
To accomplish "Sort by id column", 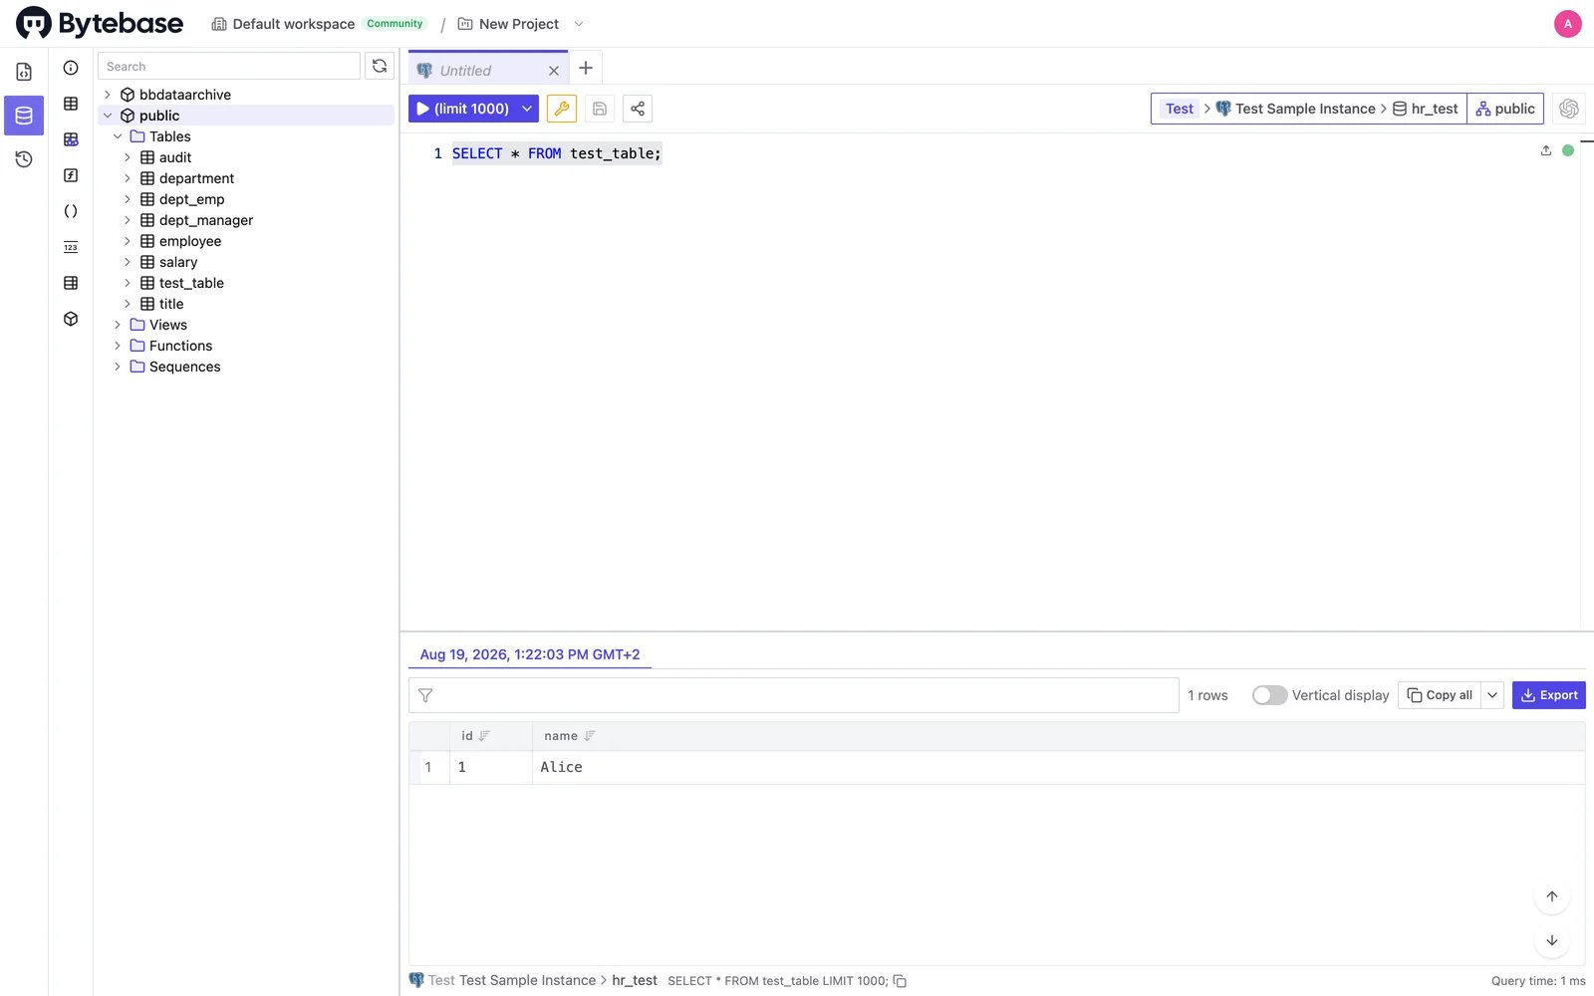I will [484, 736].
